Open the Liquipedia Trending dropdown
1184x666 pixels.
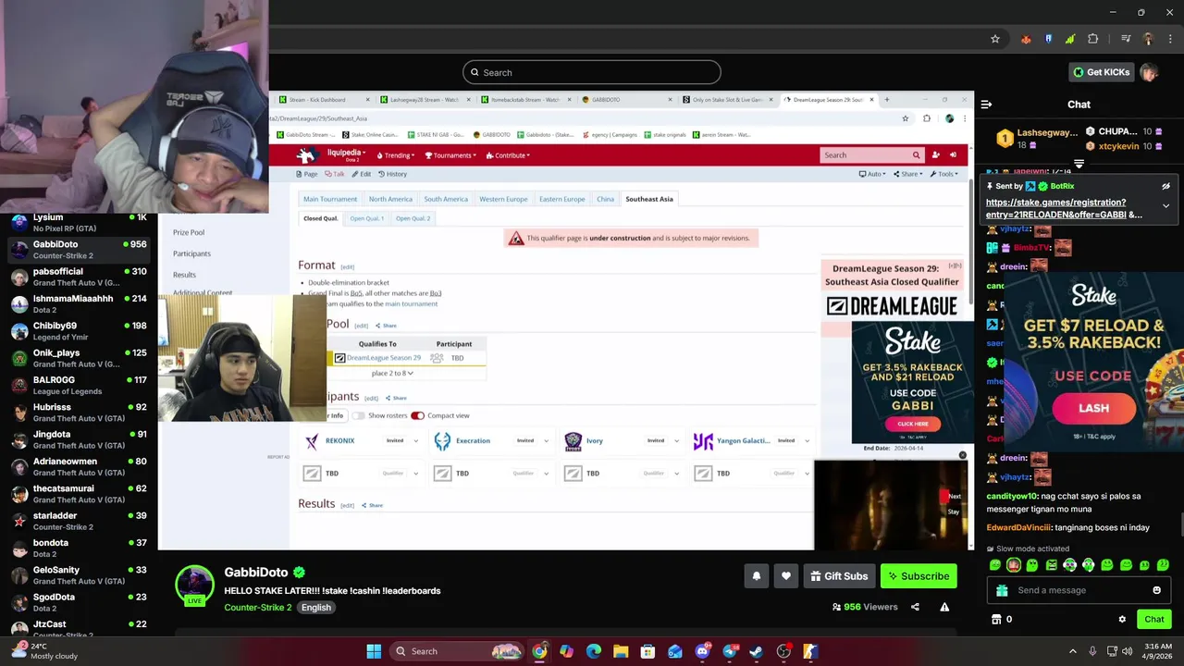[x=396, y=155]
